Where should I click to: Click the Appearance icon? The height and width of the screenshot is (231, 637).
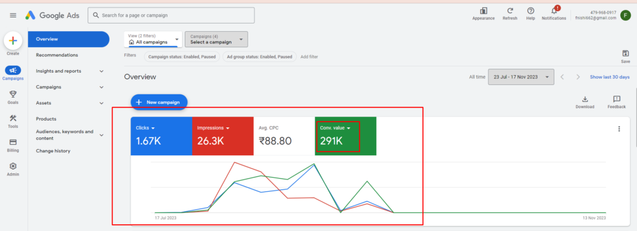(483, 11)
